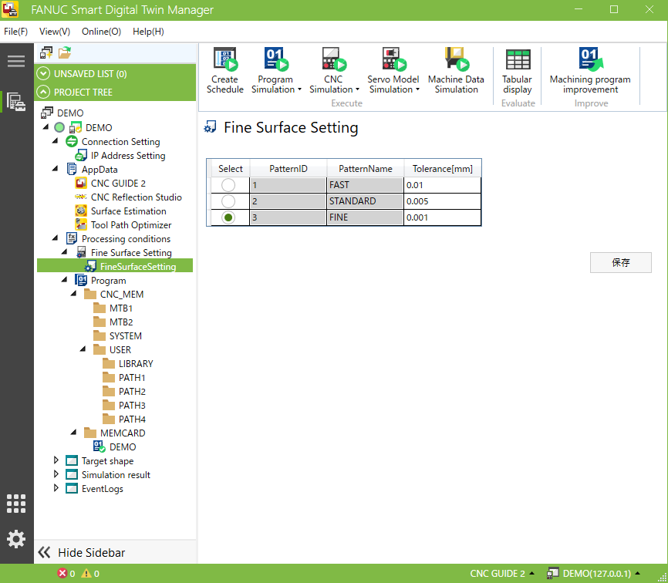Collapse the UNSAVED LIST section
Image resolution: width=668 pixels, height=583 pixels.
(42, 74)
